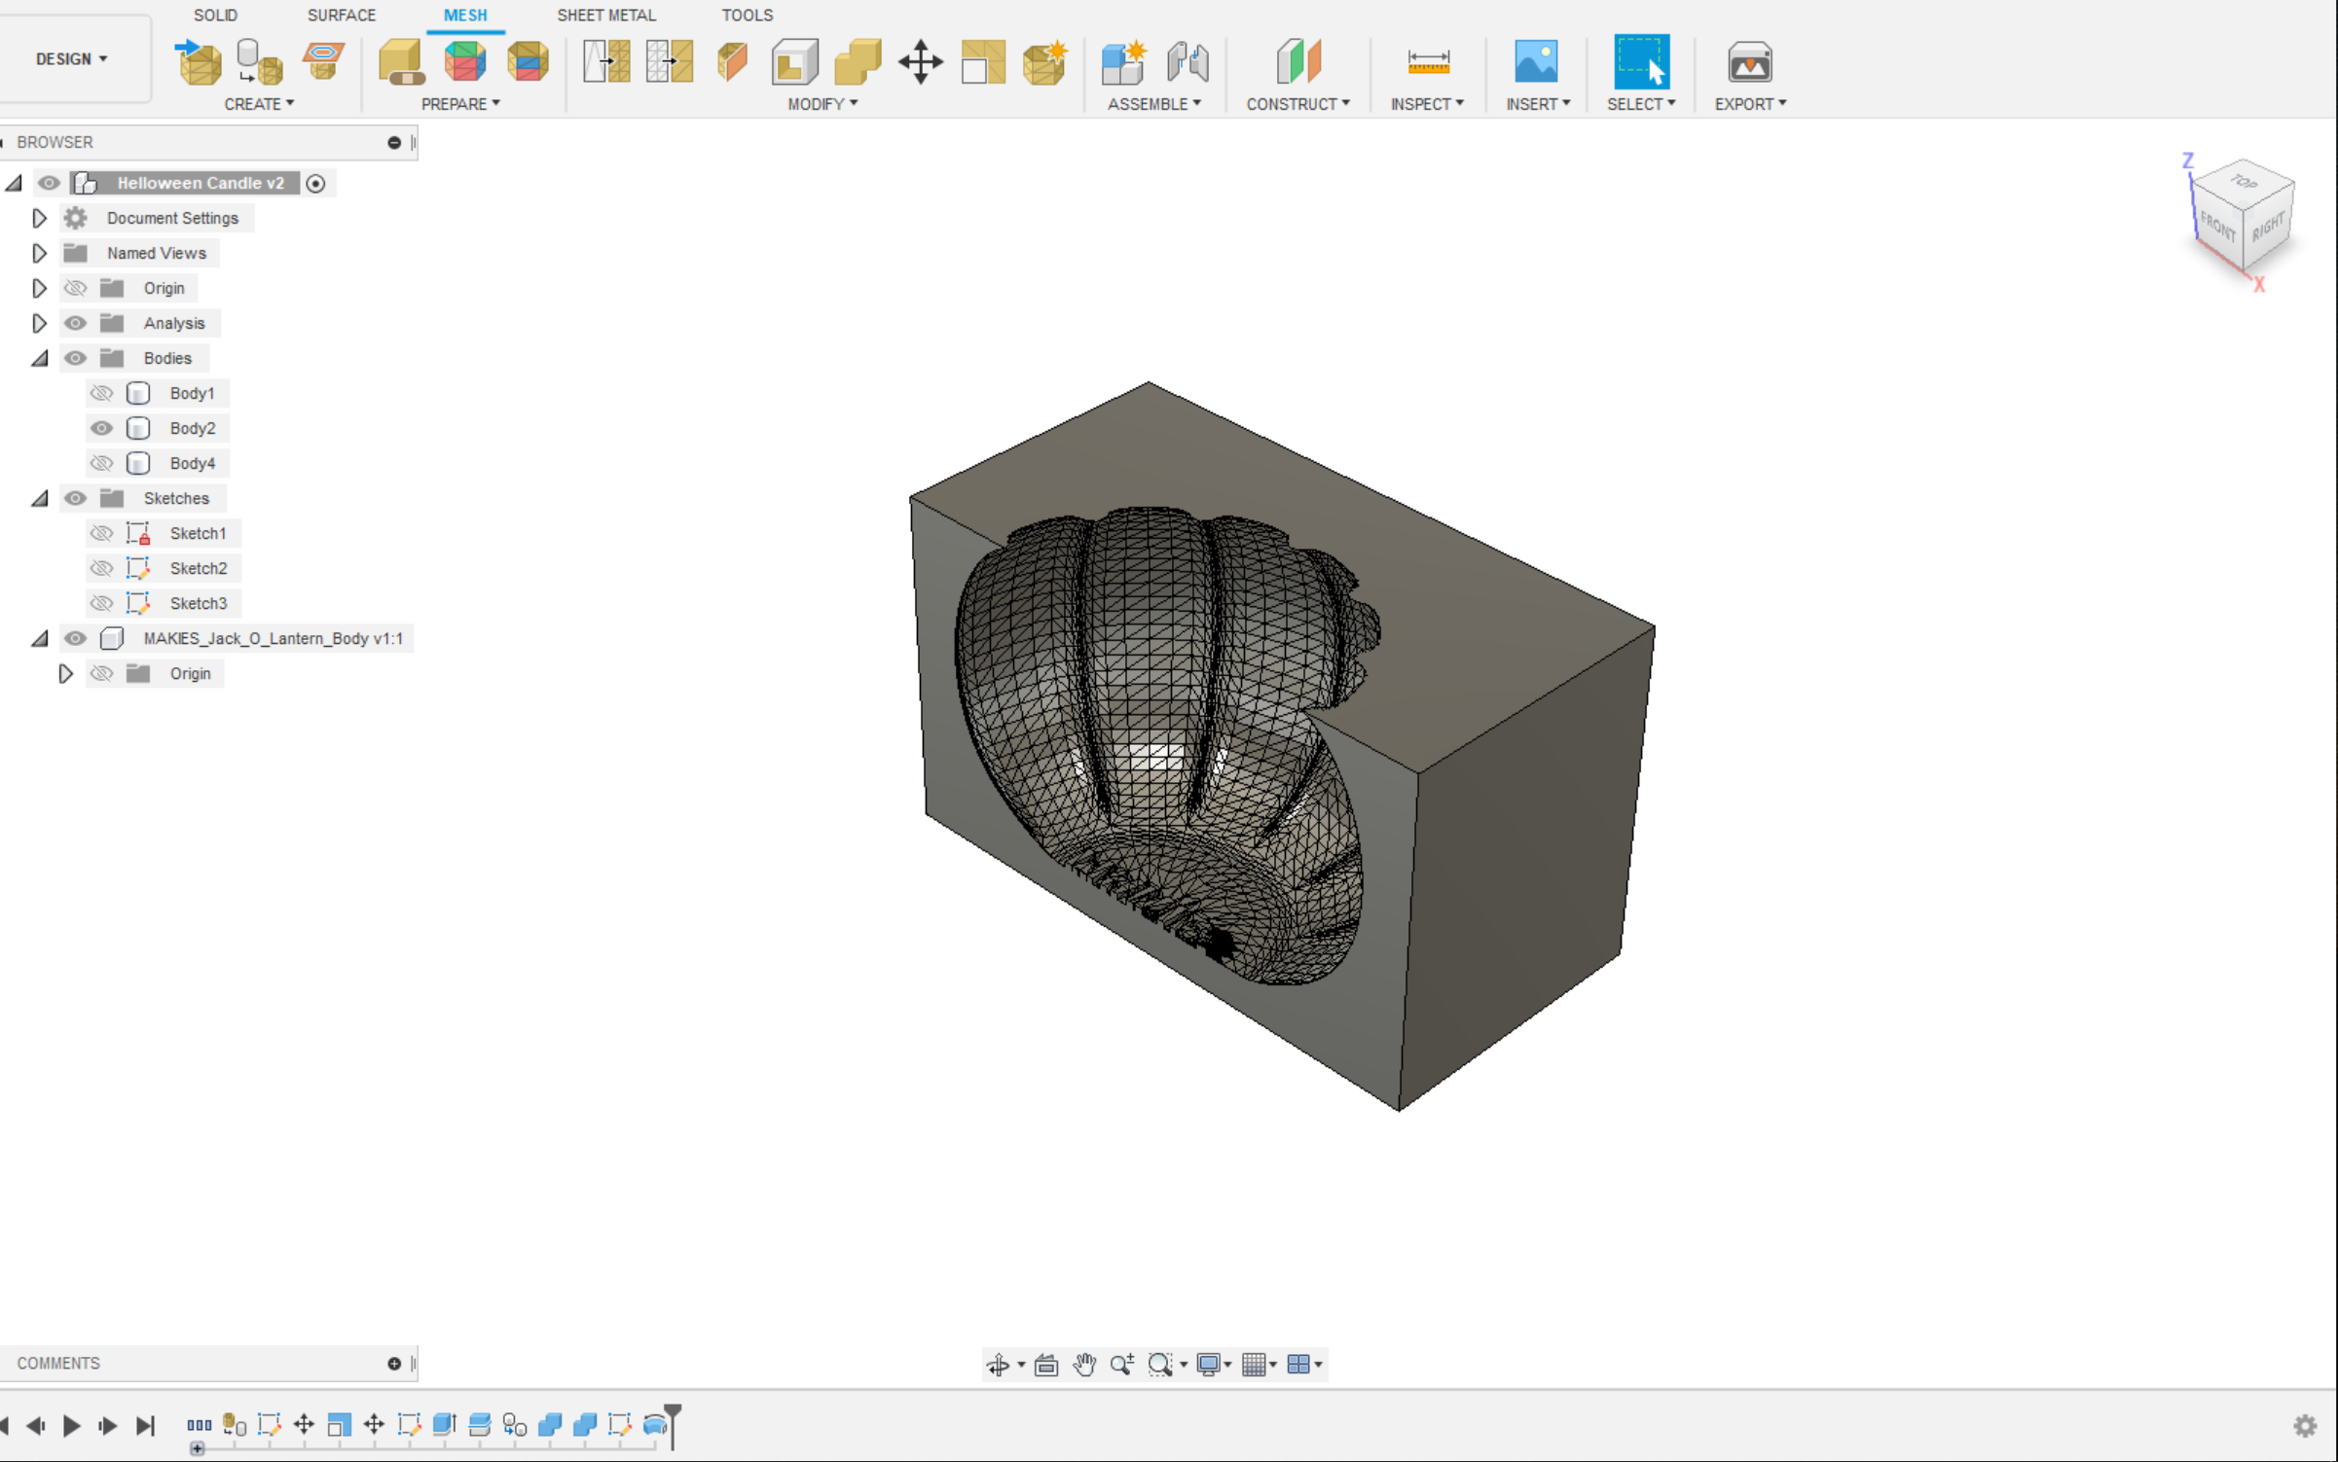2338x1462 pixels.
Task: Jump to end of timeline
Action: [x=145, y=1425]
